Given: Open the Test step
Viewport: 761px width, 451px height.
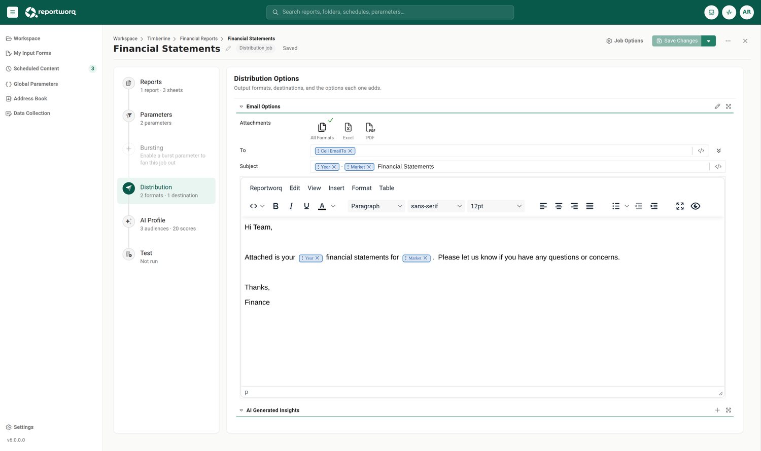Looking at the screenshot, I should pos(166,256).
